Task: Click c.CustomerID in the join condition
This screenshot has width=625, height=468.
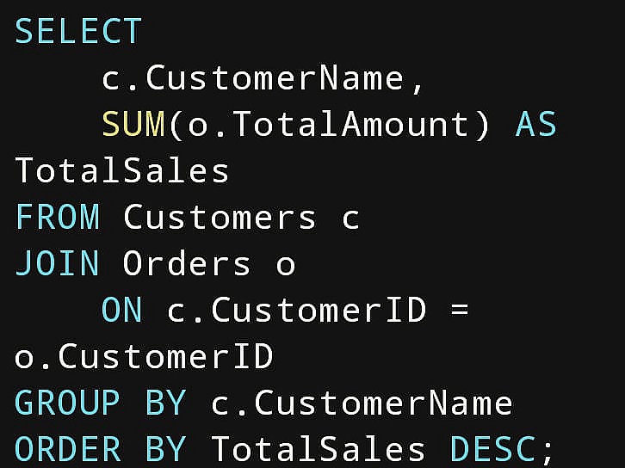Action: click(x=296, y=310)
